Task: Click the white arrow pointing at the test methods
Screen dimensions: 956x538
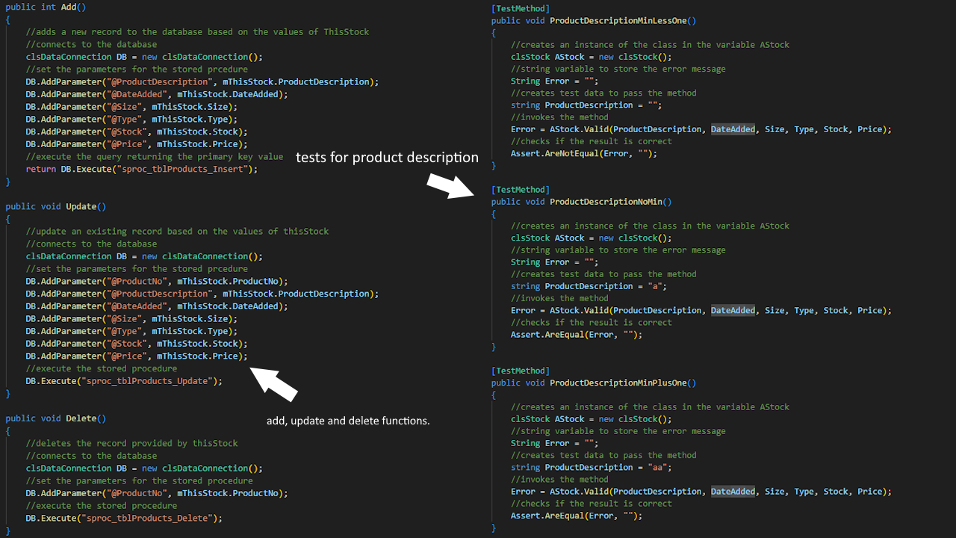Action: [x=449, y=186]
